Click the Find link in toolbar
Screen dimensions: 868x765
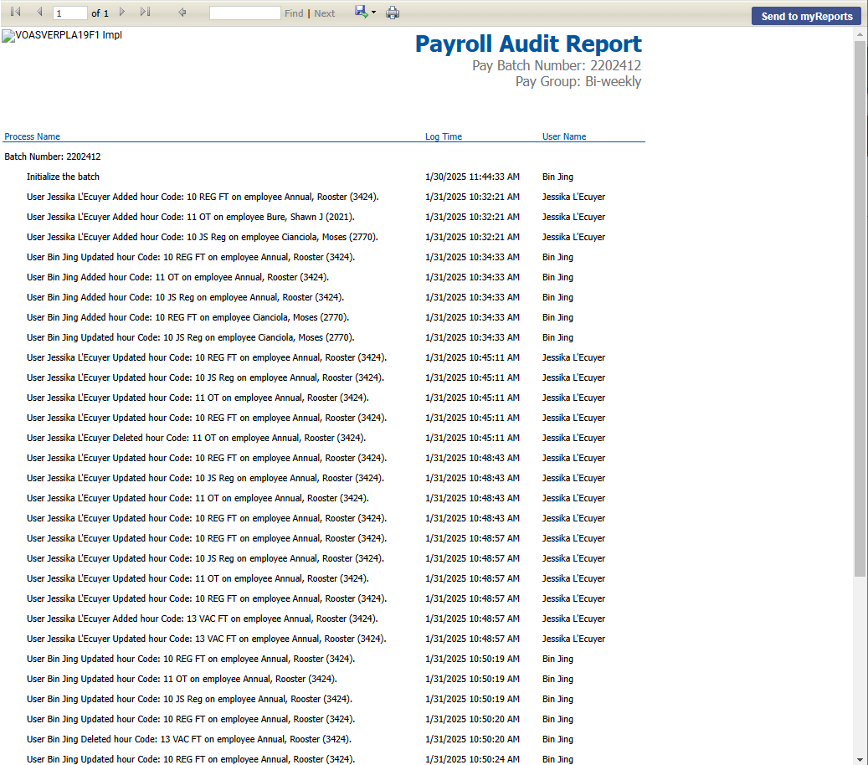click(x=294, y=13)
